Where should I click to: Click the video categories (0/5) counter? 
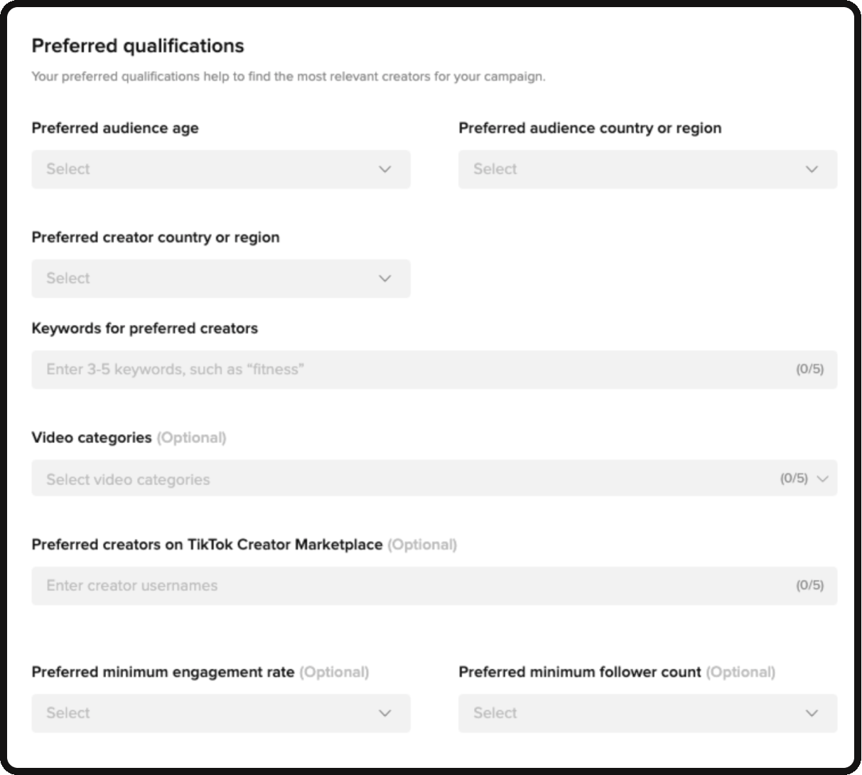click(794, 479)
